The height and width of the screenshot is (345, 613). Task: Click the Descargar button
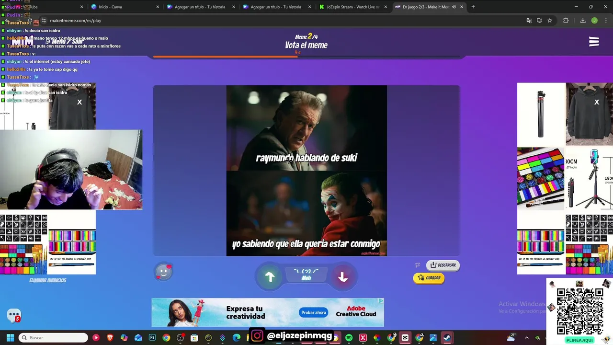coord(443,265)
